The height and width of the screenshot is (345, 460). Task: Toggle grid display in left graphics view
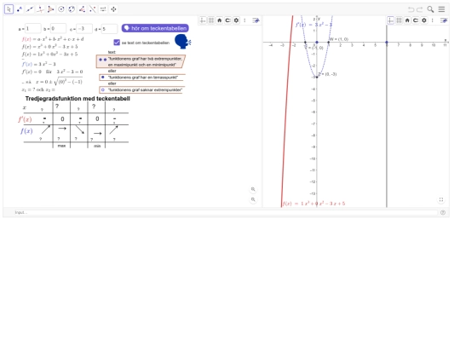click(211, 20)
